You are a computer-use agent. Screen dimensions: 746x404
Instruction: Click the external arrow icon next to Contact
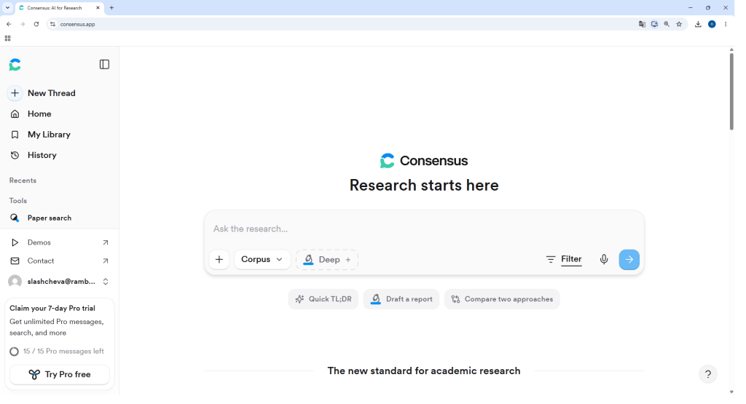(105, 261)
